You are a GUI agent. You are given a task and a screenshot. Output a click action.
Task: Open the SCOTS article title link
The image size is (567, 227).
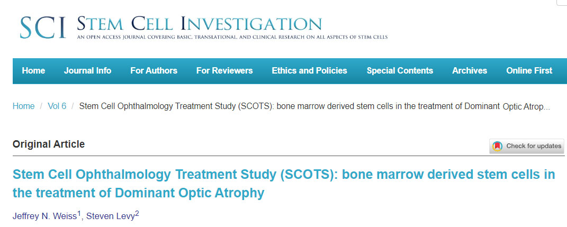[283, 183]
